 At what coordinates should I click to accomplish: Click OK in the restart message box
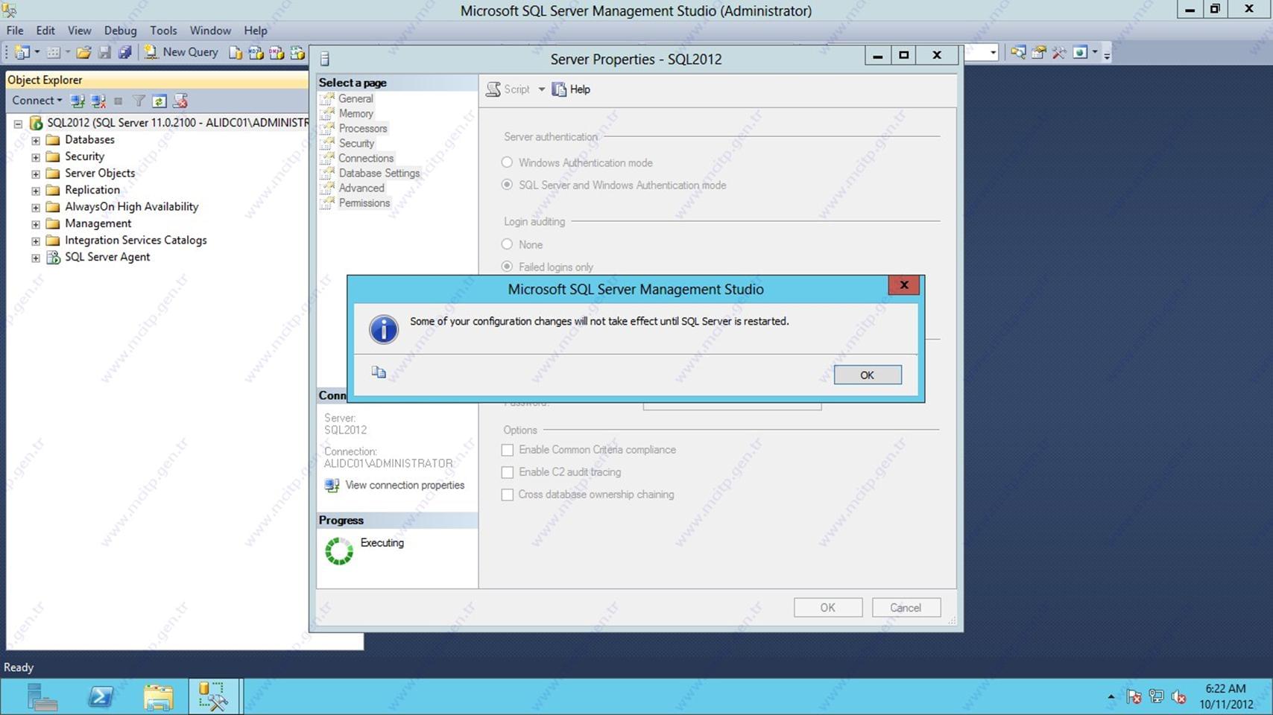coord(868,375)
